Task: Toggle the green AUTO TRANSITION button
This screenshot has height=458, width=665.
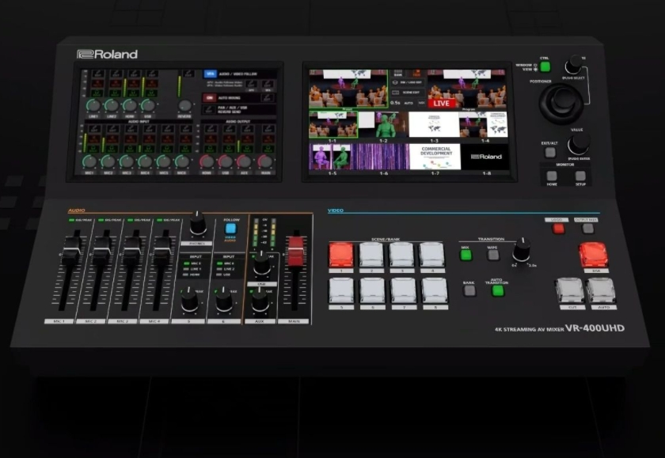Action: pos(498,290)
